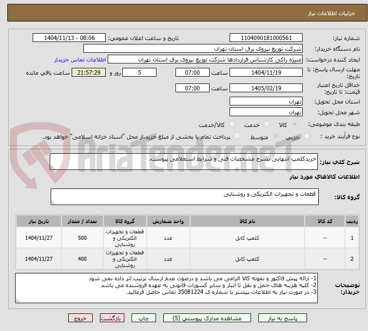Image resolution: width=368 pixels, height=331 pixels.
Task: Click the گروه کالا text area
Action: click(184, 197)
